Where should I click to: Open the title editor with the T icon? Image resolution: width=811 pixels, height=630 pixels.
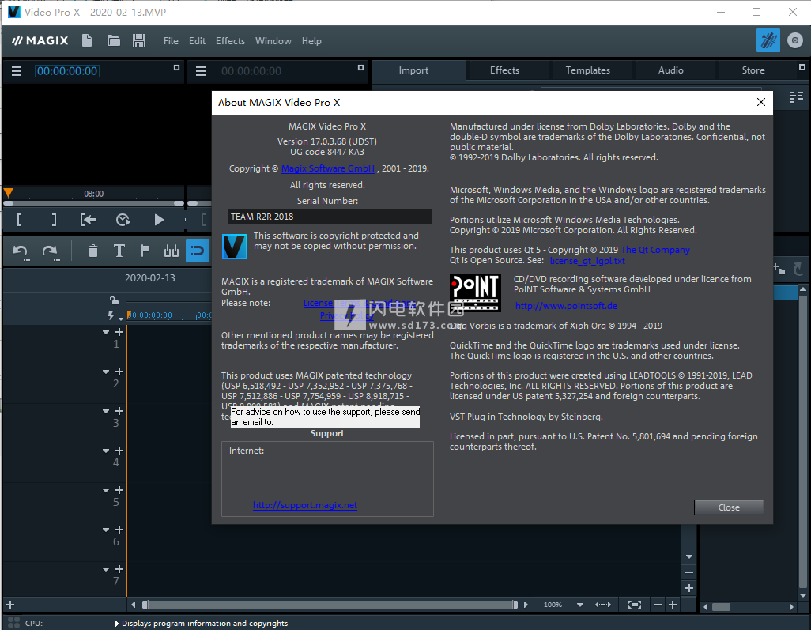coord(119,251)
